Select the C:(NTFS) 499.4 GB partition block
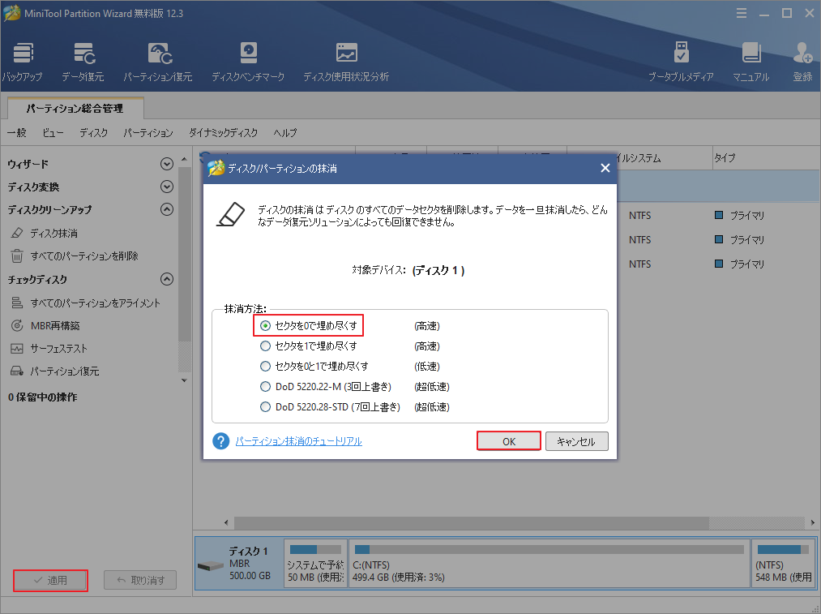Image resolution: width=821 pixels, height=614 pixels. (549, 564)
